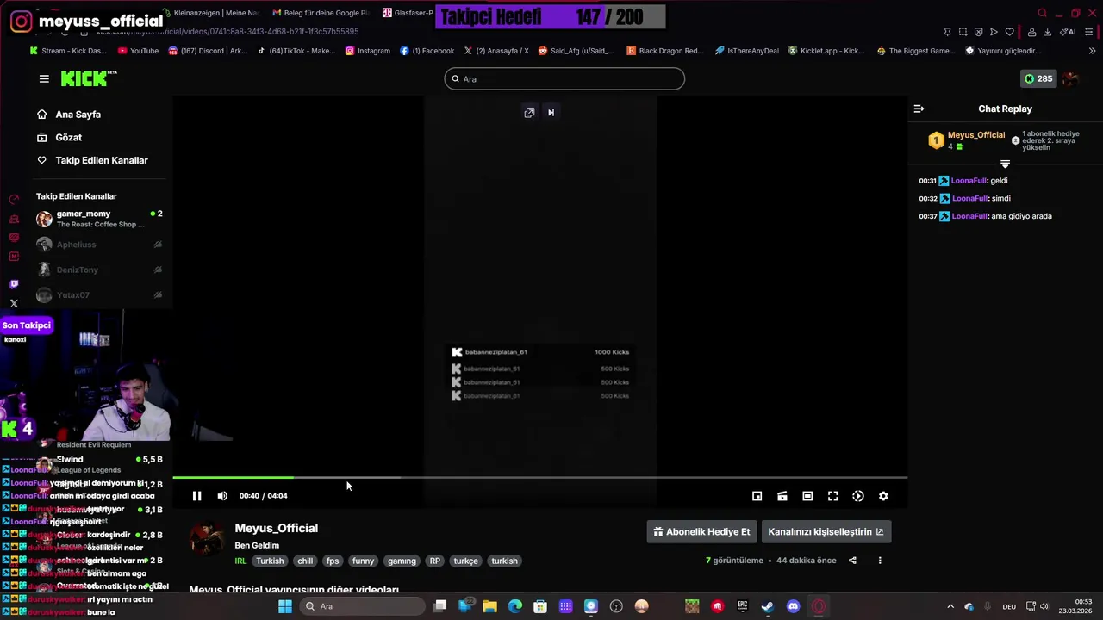1103x620 pixels.
Task: Share the video via share icon
Action: tap(852, 561)
